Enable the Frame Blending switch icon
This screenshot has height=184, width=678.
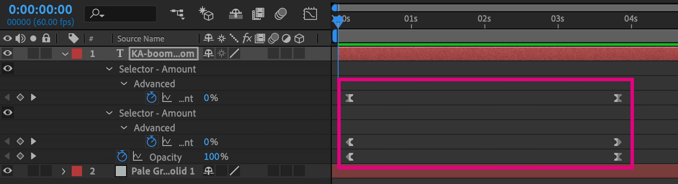pyautogui.click(x=258, y=14)
